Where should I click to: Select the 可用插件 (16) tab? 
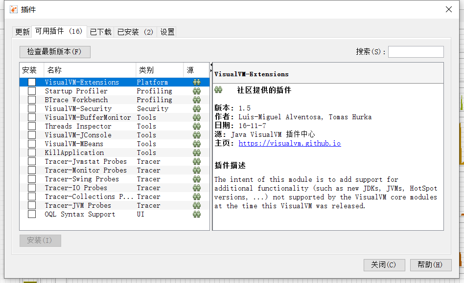pos(59,31)
